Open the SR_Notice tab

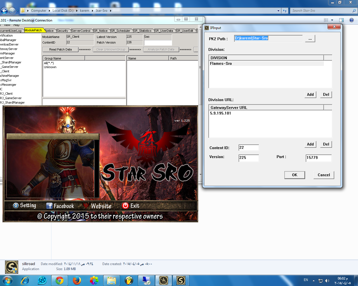(x=101, y=31)
